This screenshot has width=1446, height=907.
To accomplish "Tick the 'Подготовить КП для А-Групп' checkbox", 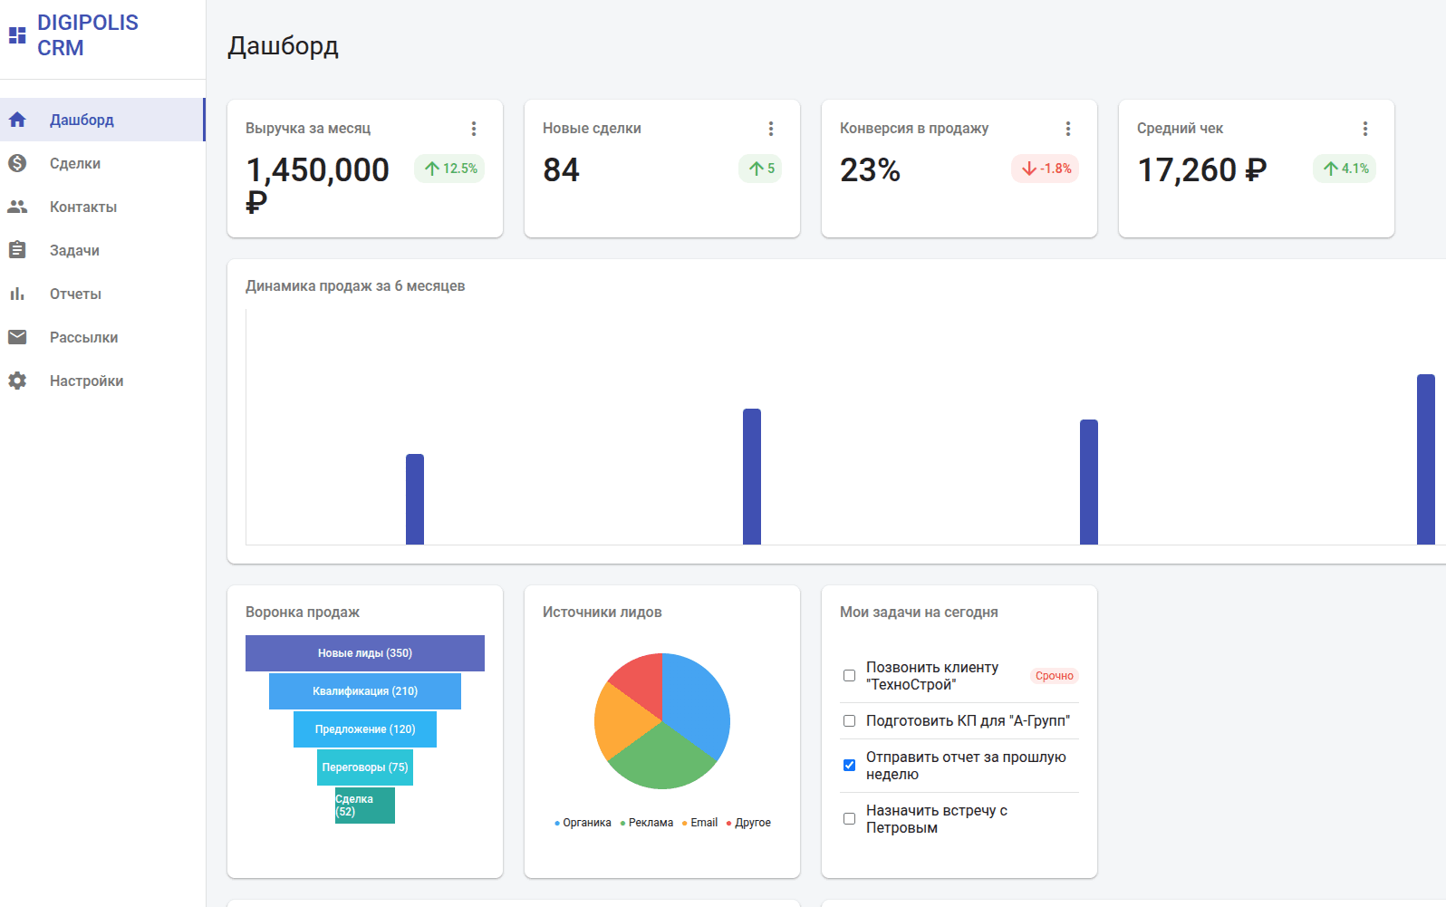I will click(849, 721).
